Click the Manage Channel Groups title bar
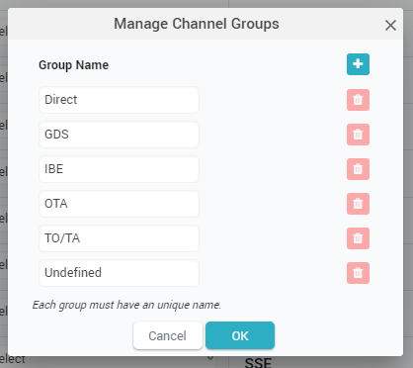Viewport: 413px width, 368px height. (197, 24)
